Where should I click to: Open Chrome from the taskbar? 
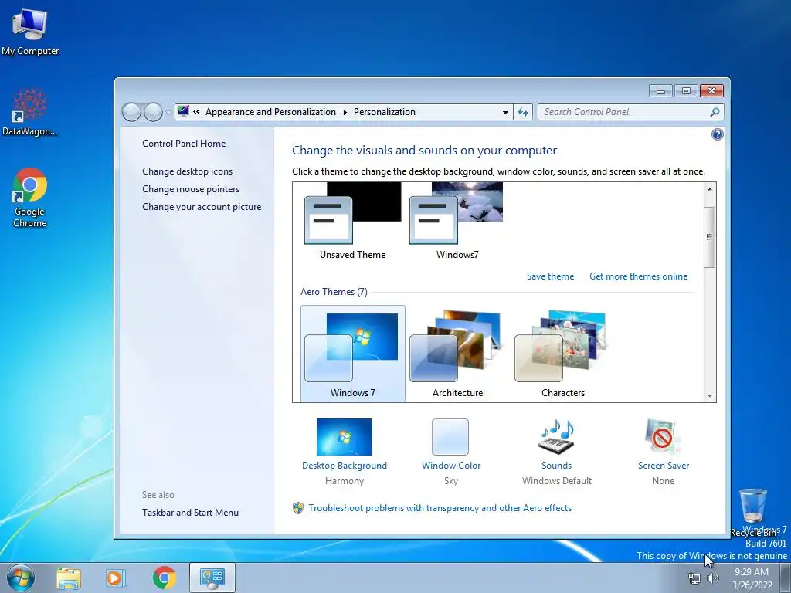(164, 578)
